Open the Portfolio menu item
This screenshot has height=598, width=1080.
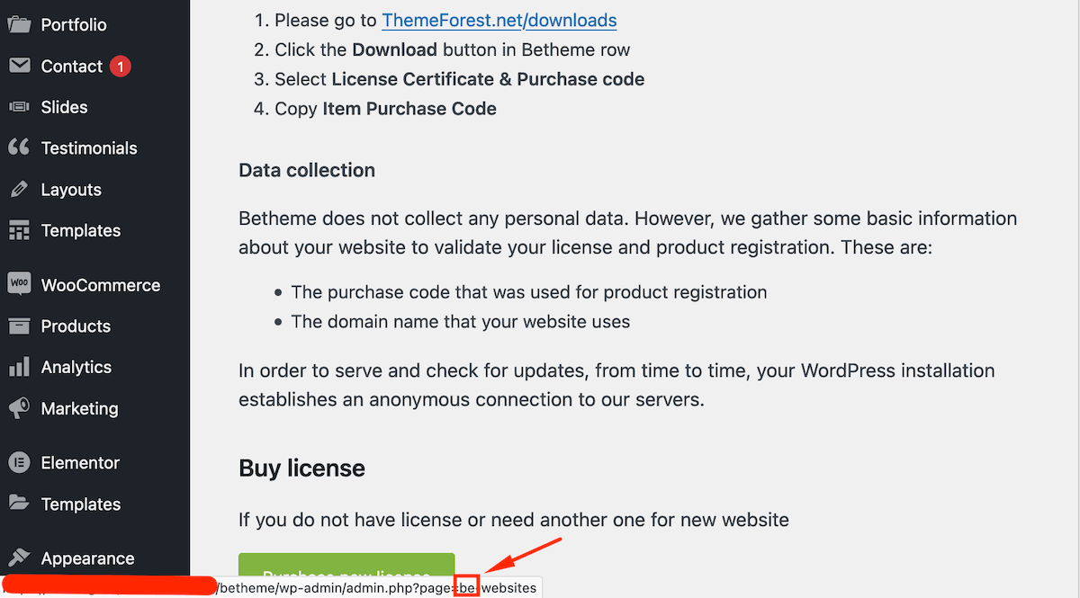[74, 24]
